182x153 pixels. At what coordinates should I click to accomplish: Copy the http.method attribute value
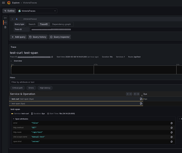coord(172,128)
